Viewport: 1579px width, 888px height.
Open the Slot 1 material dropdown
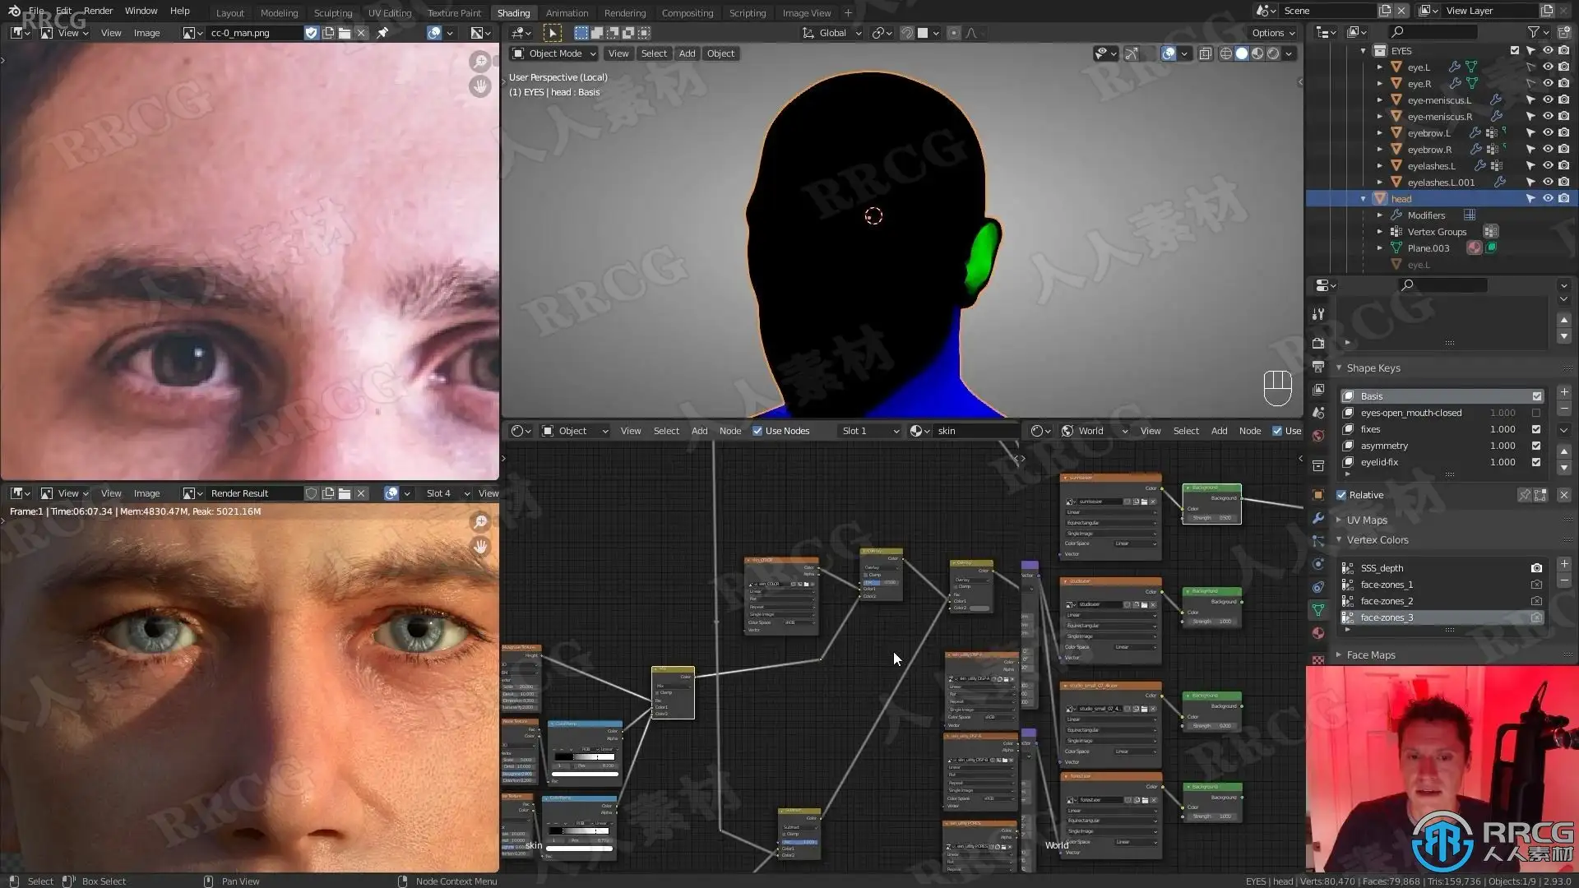870,431
